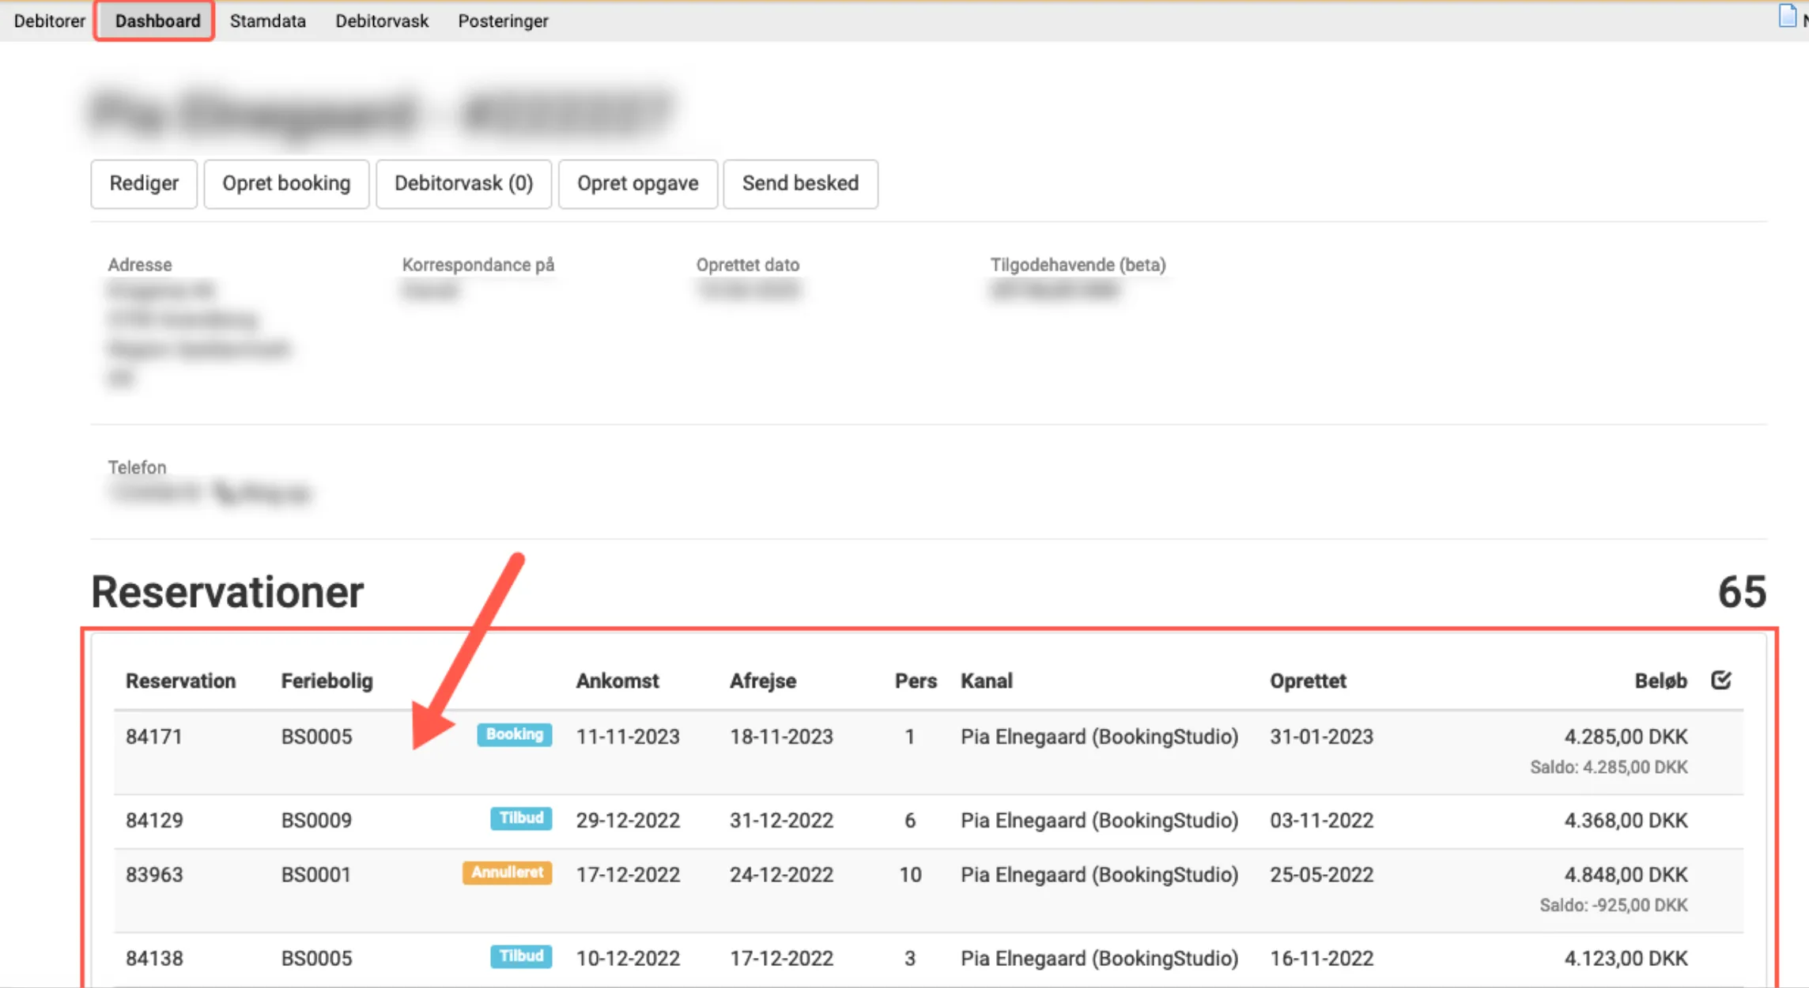Open the Stamdata tab
The height and width of the screenshot is (988, 1809).
pos(268,21)
